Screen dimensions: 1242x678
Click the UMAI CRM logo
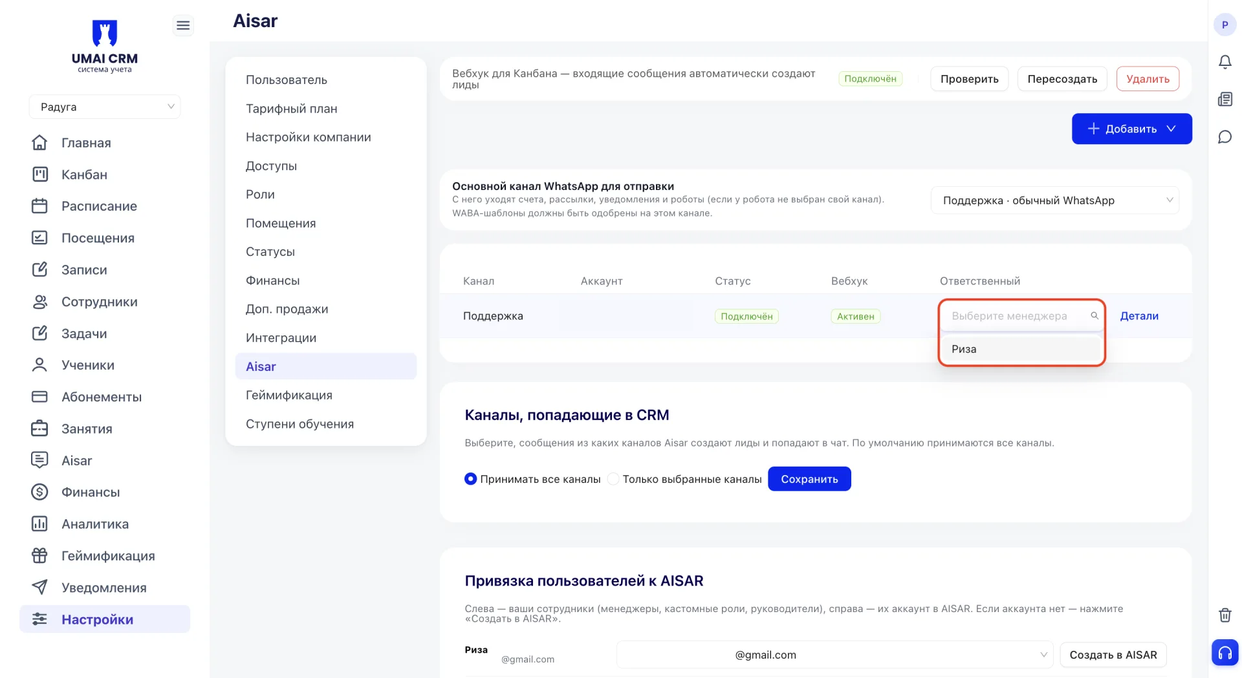click(104, 46)
